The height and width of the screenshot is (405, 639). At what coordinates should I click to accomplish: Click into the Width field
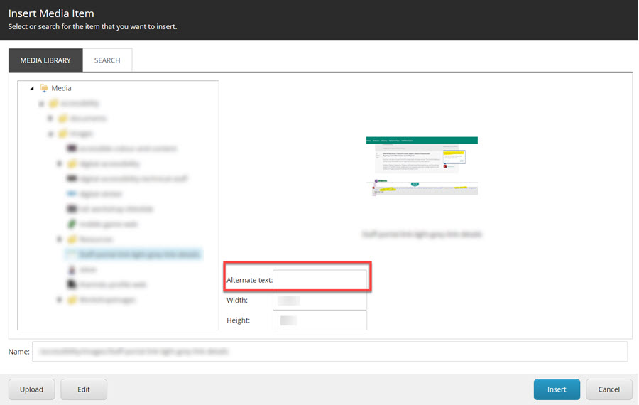[319, 300]
